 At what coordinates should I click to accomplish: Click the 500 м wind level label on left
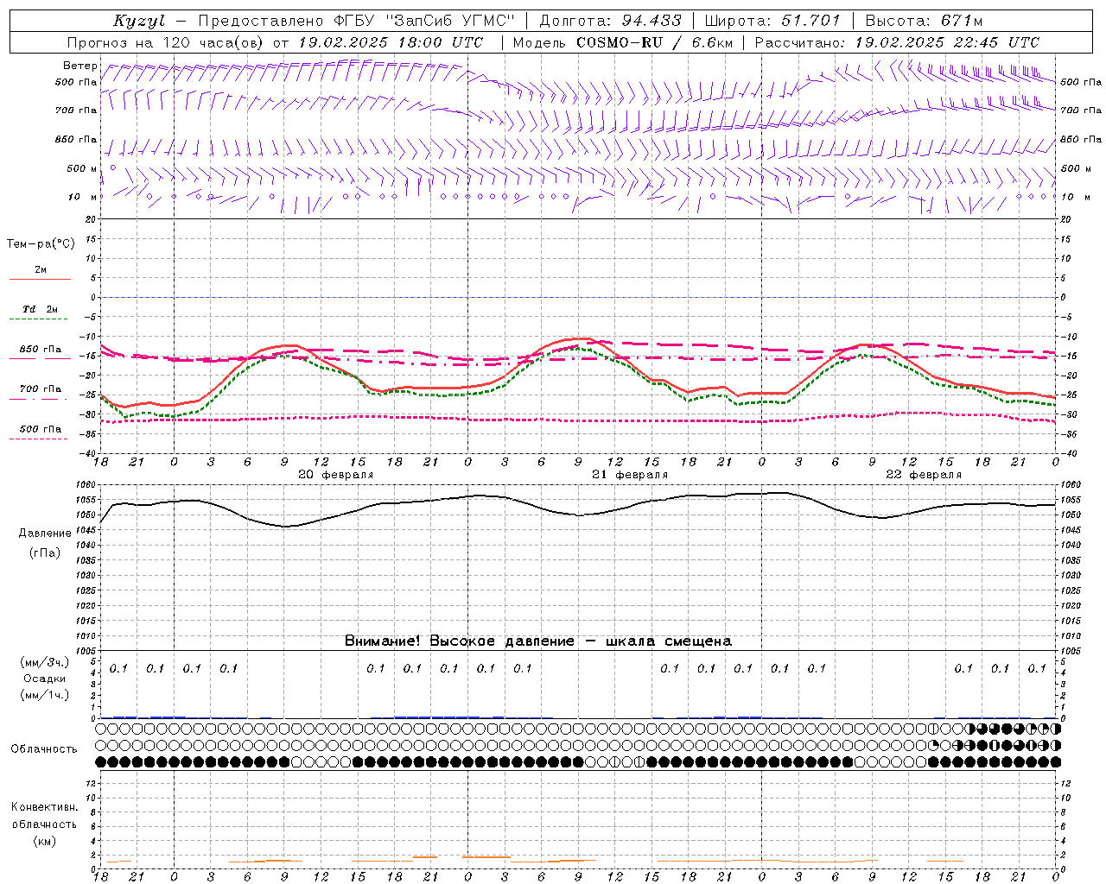tap(82, 168)
